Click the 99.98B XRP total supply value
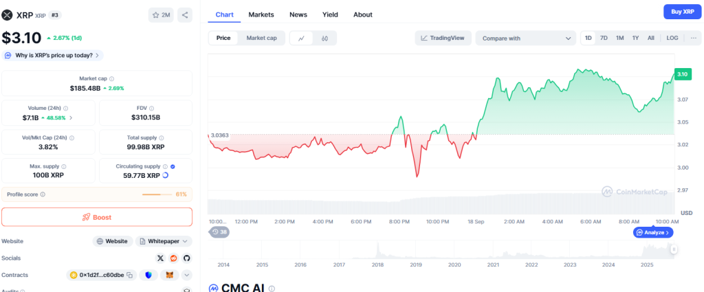 pos(146,146)
